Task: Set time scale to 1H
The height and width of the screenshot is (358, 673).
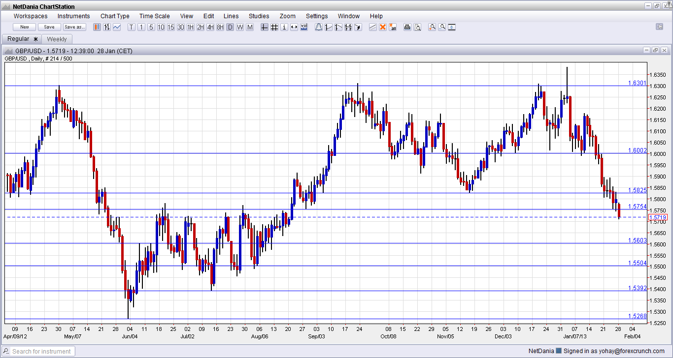Action: pyautogui.click(x=191, y=27)
